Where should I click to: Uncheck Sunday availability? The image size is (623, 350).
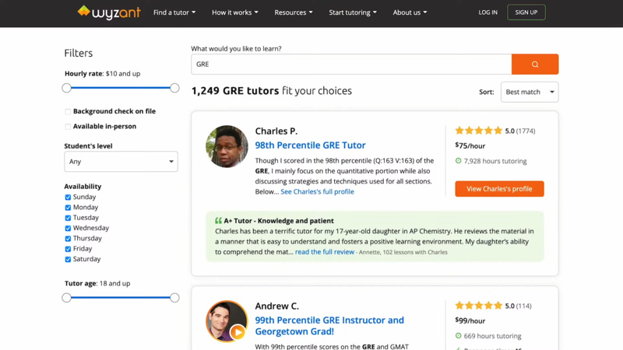[68, 198]
